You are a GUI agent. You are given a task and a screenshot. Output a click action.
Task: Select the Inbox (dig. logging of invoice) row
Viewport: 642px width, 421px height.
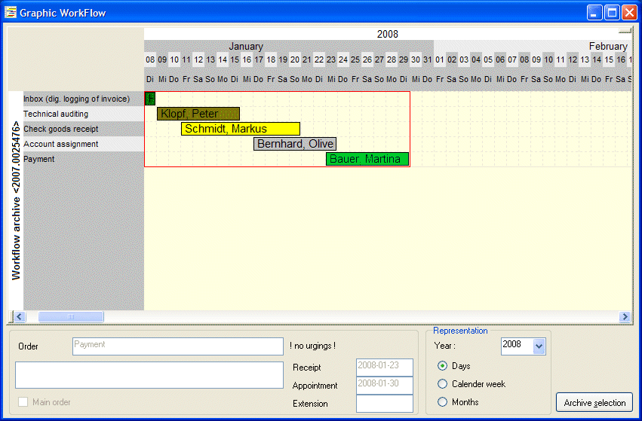click(84, 99)
